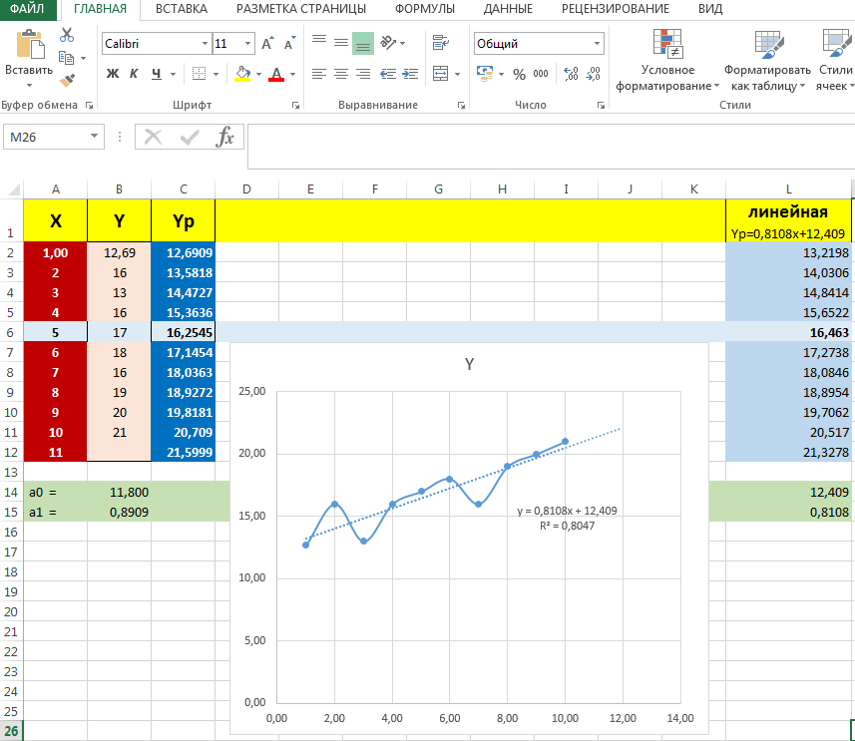Click merge and center cells icon
The width and height of the screenshot is (855, 741).
[441, 74]
